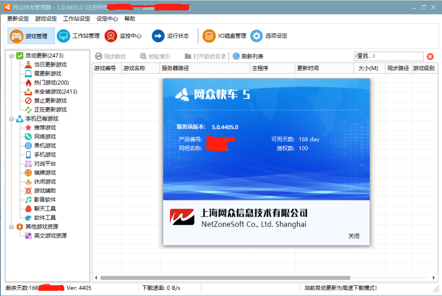Click the globe icon beside 网络游戏

click(28, 137)
